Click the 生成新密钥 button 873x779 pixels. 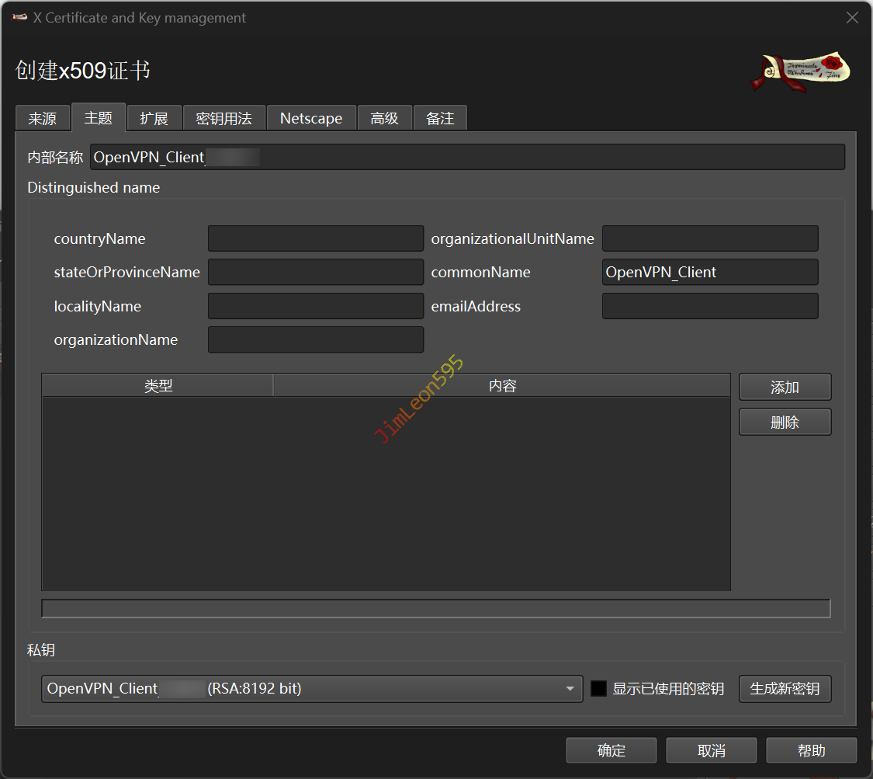[785, 689]
